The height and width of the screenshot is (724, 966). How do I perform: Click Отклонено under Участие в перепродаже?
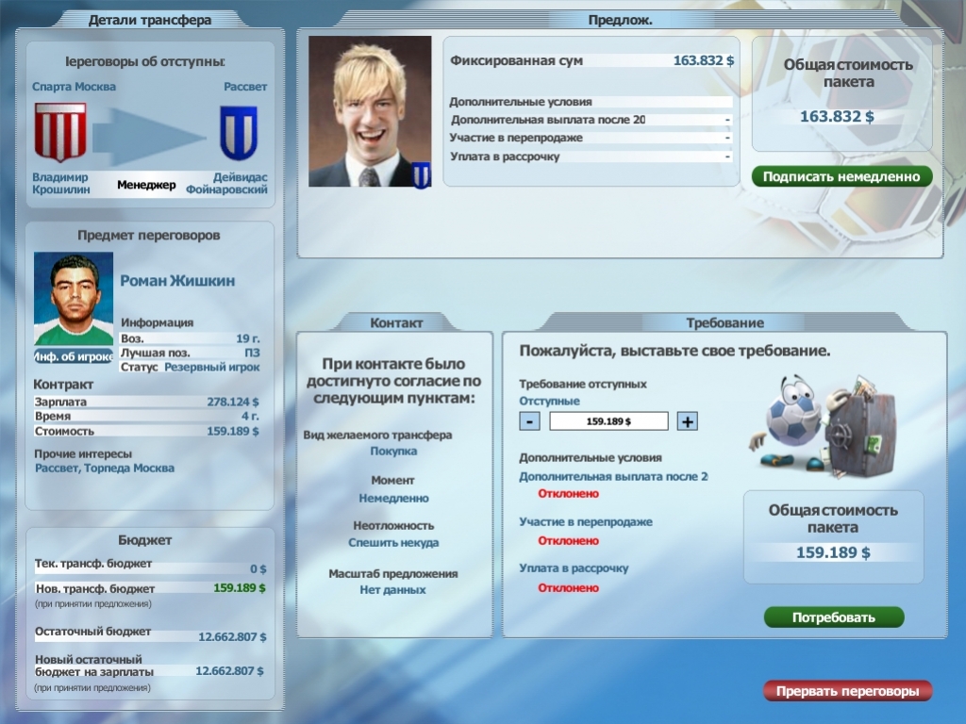[568, 540]
